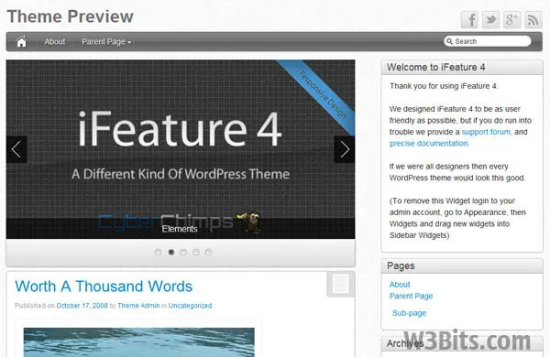Select fourth slider pagination dot
This screenshot has height=357, width=550.
click(196, 253)
